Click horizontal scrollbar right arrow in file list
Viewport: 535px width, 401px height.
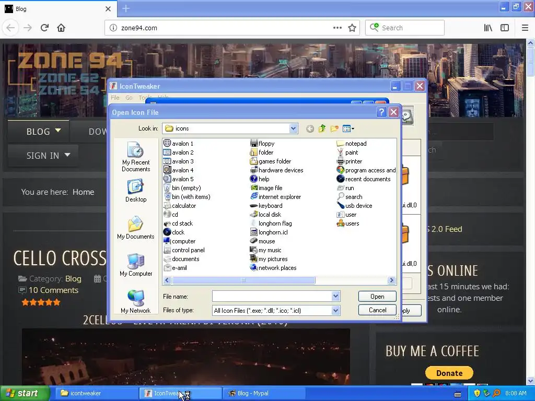(x=391, y=280)
